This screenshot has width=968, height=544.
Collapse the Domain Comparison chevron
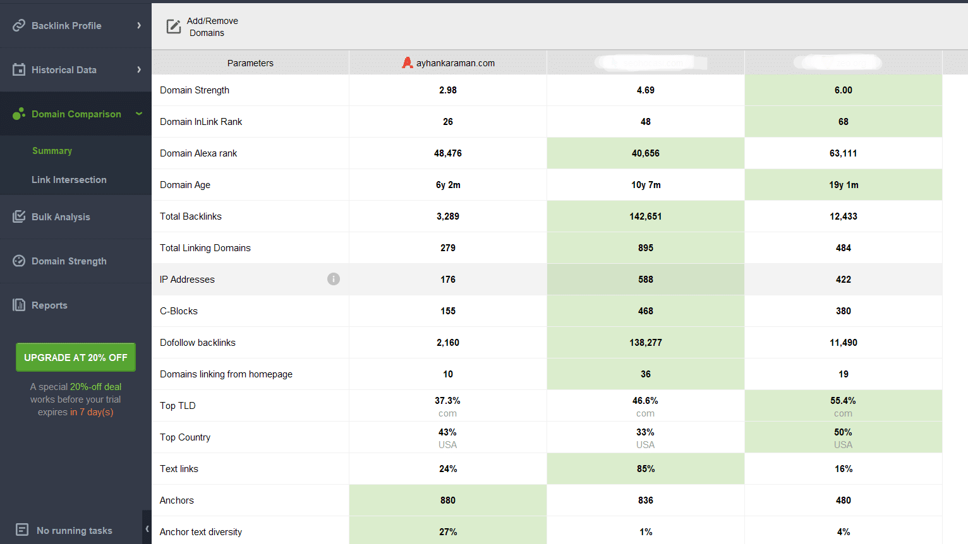[139, 114]
